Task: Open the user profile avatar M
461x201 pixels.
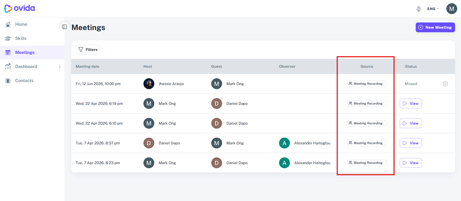Action: pos(452,9)
